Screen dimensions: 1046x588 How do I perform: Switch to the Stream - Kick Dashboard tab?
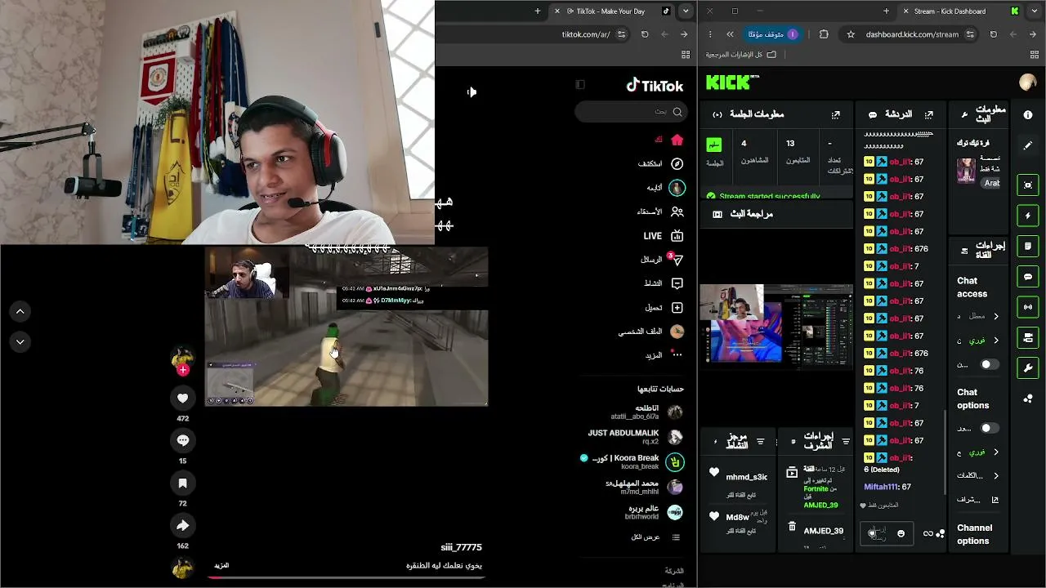pyautogui.click(x=960, y=11)
